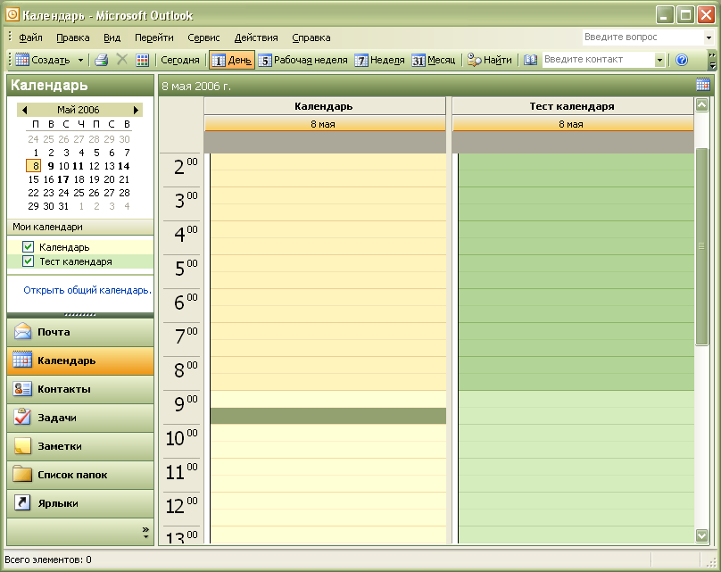Click the Контакты card icon
721x572 pixels.
coord(22,389)
